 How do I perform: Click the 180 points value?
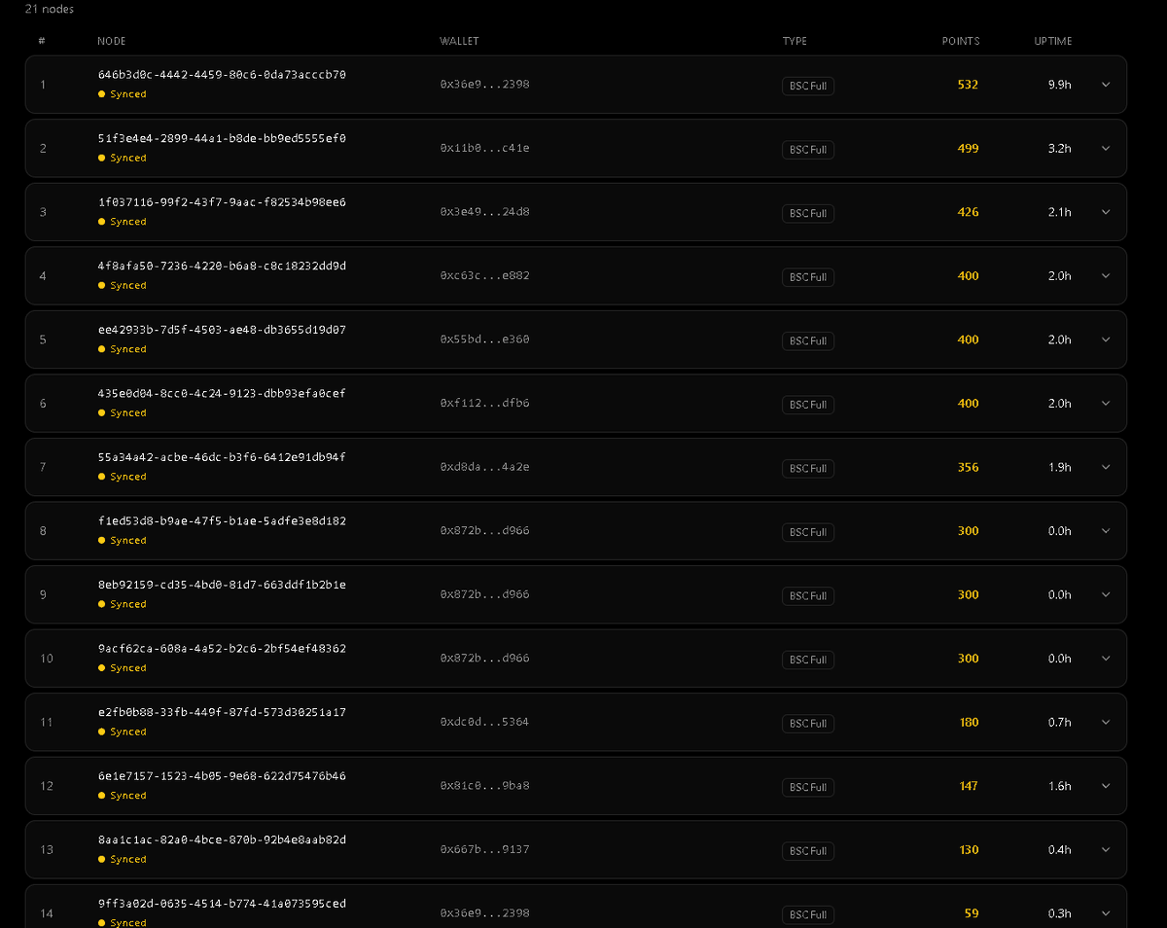(x=969, y=723)
